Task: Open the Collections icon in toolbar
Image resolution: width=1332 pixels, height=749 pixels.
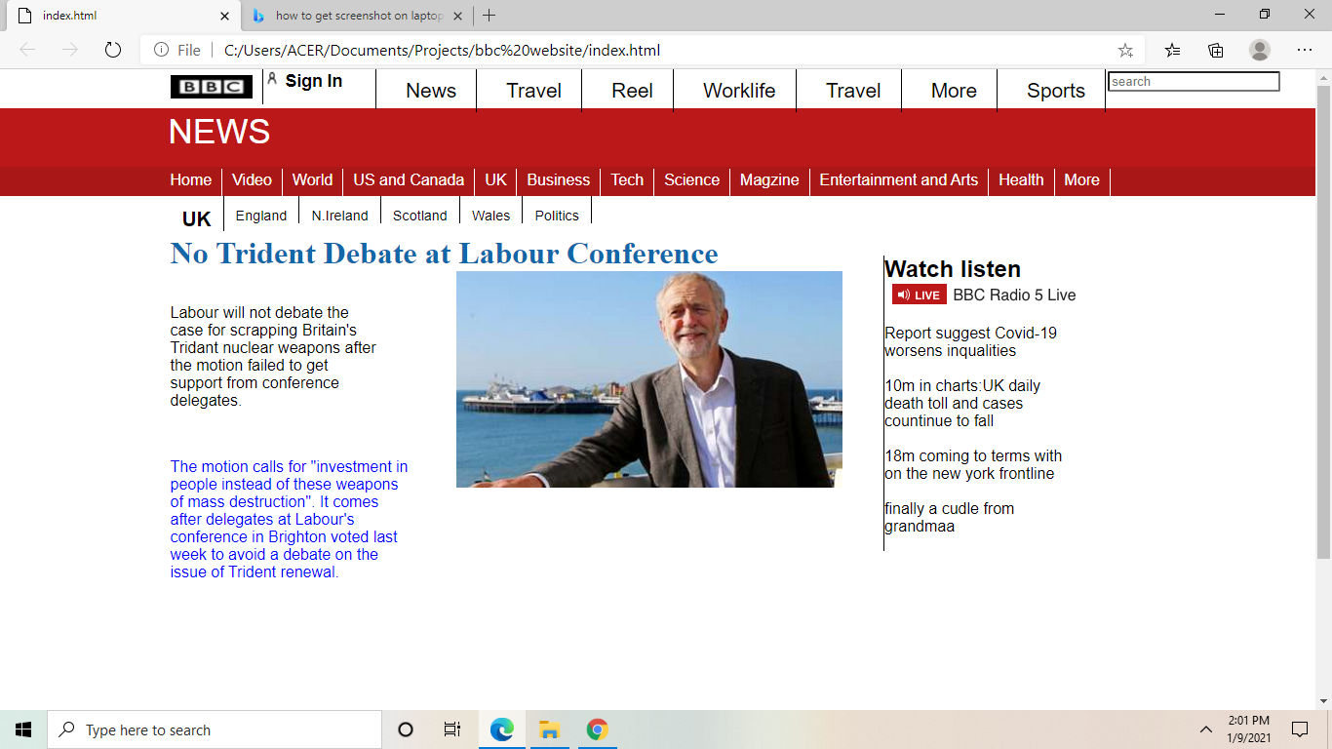Action: point(1216,50)
